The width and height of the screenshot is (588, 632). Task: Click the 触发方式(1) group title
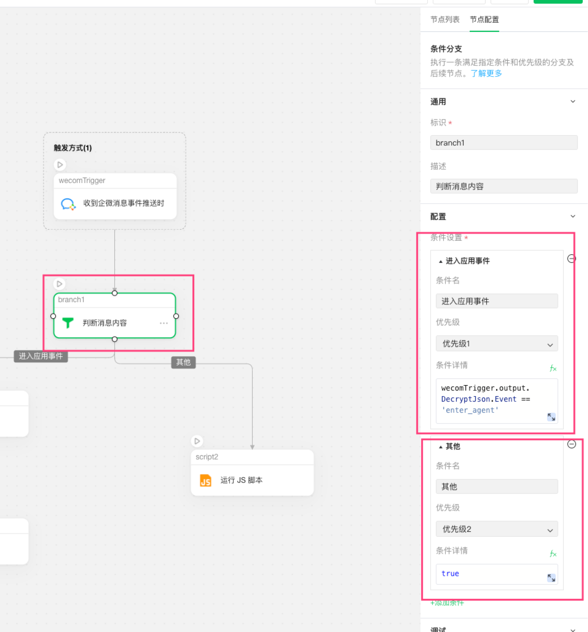coord(73,148)
